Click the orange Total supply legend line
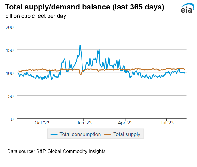Image resolution: width=197 pixels, height=167 pixels. click(108, 135)
